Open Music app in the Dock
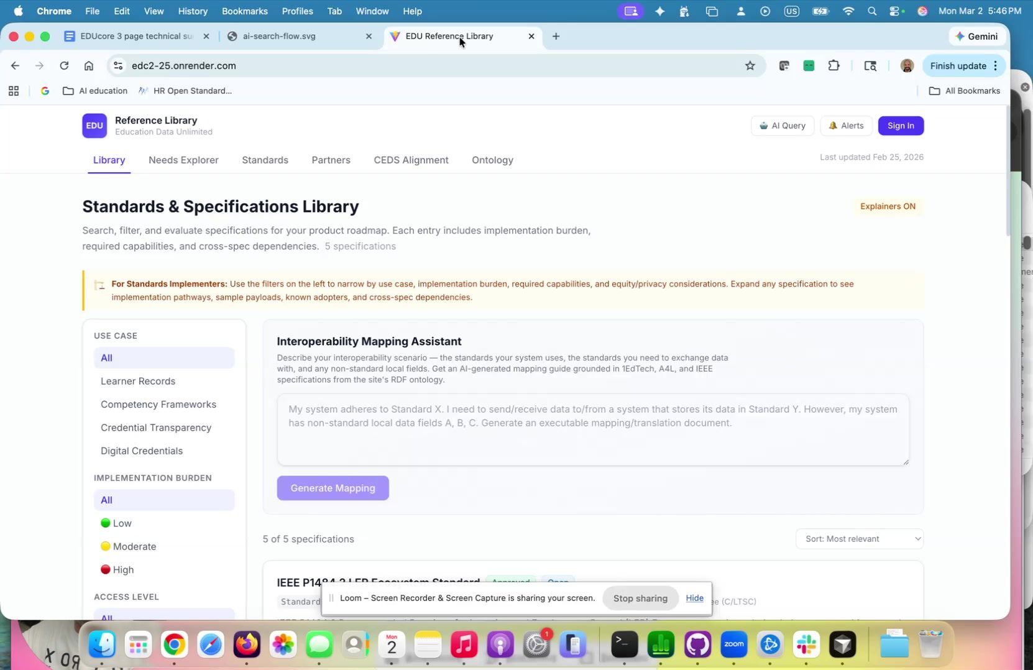The image size is (1033, 670). [464, 645]
